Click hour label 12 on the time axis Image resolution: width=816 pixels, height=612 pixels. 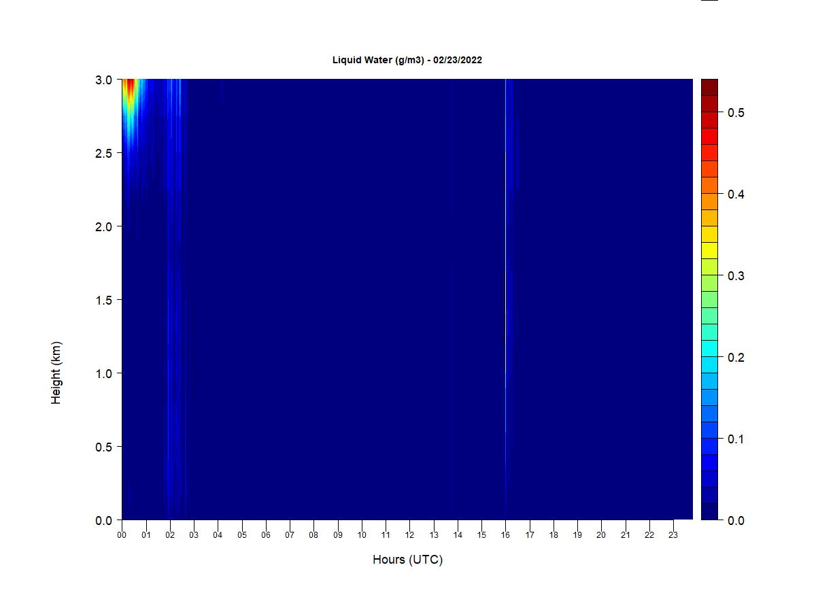409,534
